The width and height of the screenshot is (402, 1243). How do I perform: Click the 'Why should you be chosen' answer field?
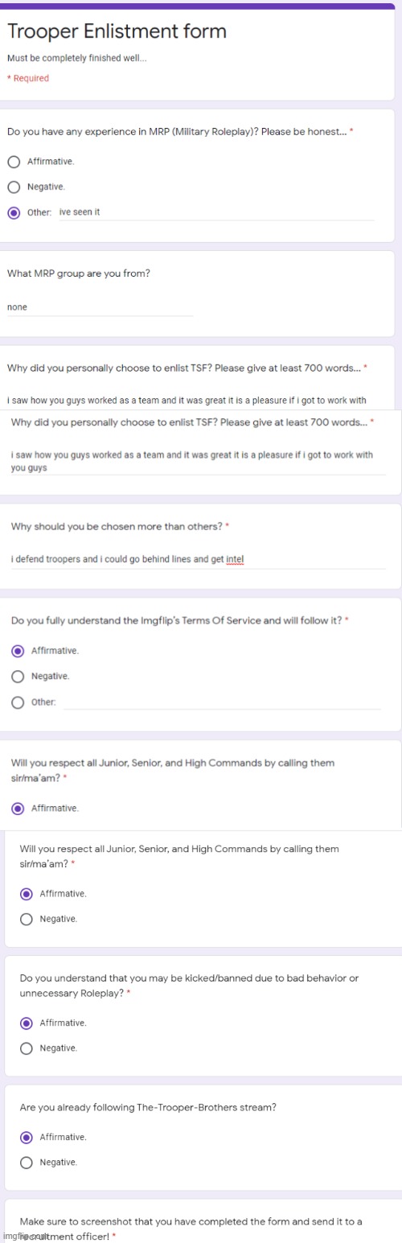(x=198, y=558)
